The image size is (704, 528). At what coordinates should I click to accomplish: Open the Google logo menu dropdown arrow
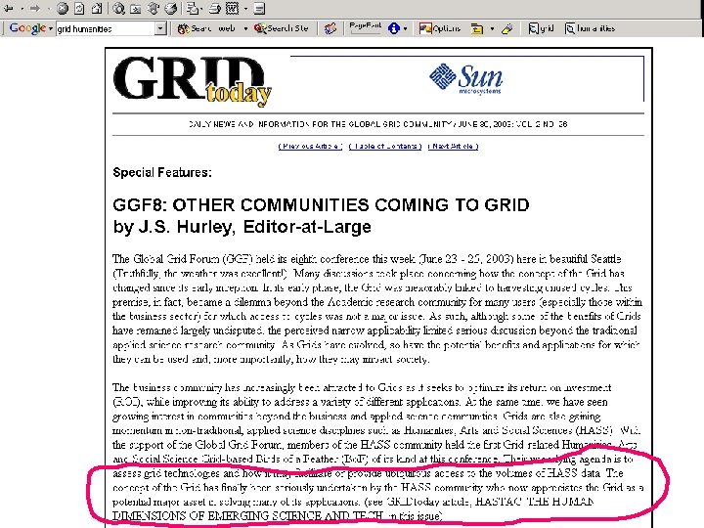click(x=51, y=28)
